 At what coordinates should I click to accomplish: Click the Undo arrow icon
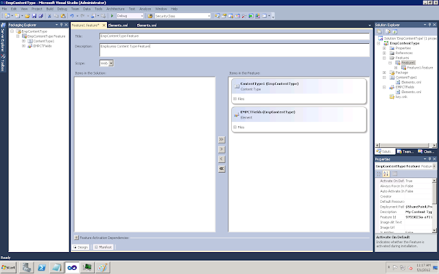[72, 16]
